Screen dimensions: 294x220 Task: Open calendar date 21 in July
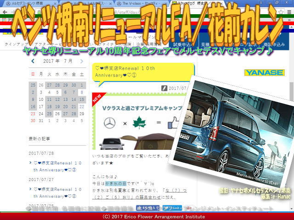tap(73, 107)
